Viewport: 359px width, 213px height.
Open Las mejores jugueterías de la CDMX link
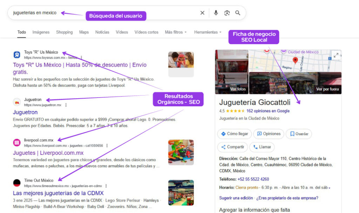point(58,193)
